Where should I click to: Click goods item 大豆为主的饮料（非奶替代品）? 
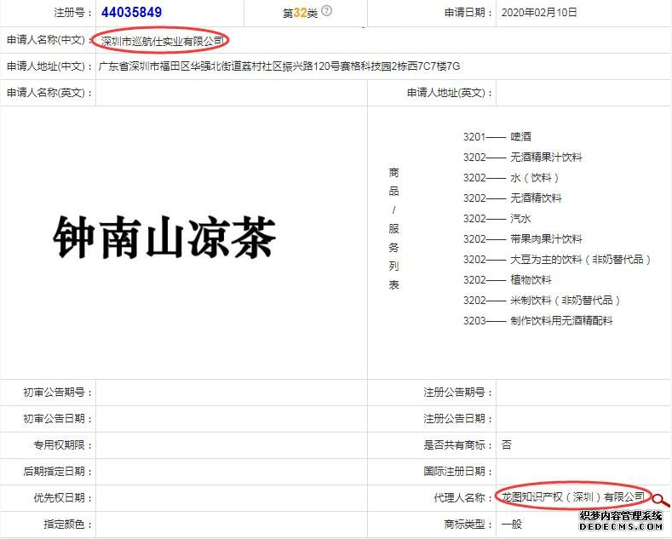tap(580, 260)
